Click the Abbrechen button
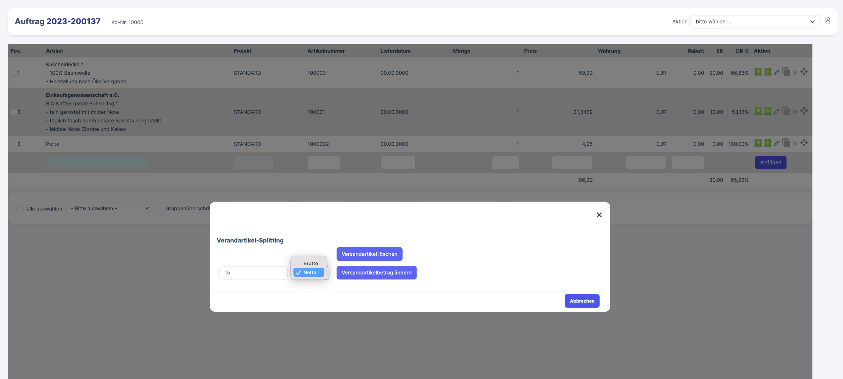 (582, 301)
